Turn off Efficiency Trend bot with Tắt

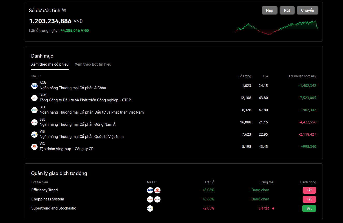pos(309,190)
